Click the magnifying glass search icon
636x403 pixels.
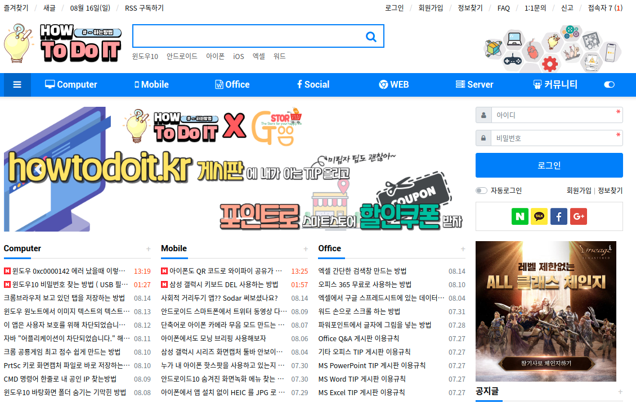371,37
